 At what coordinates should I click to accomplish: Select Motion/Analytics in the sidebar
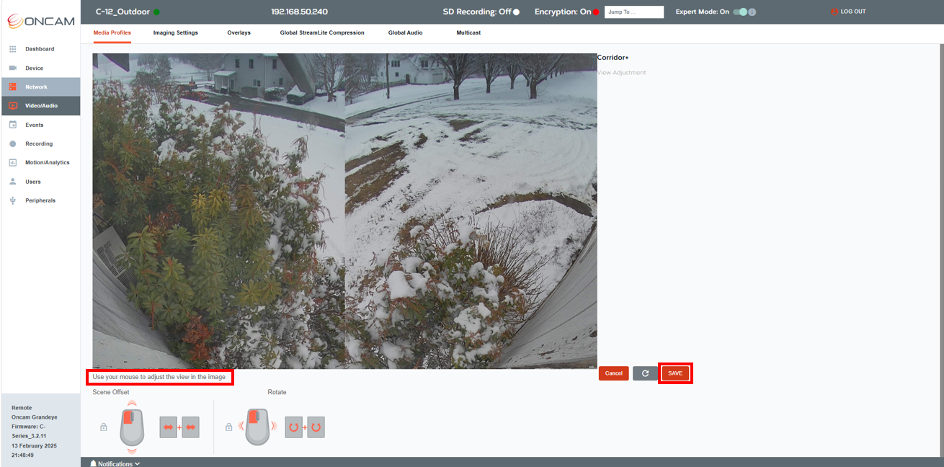tap(40, 163)
